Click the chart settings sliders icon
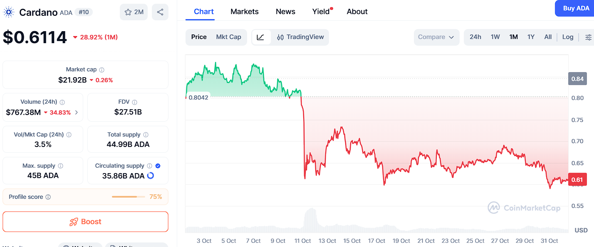 pos(589,37)
